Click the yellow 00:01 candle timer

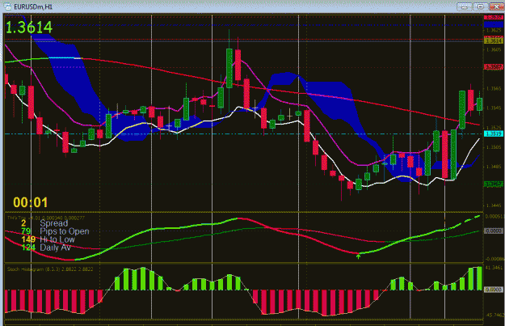pyautogui.click(x=30, y=202)
